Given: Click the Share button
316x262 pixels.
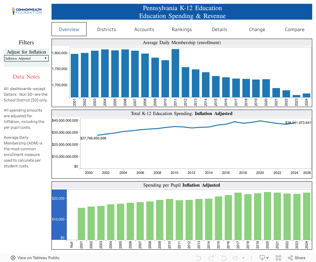Looking at the screenshot, I should tap(297, 258).
